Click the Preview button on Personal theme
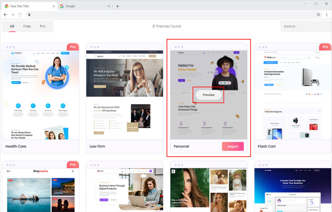The image size is (332, 212). click(209, 95)
